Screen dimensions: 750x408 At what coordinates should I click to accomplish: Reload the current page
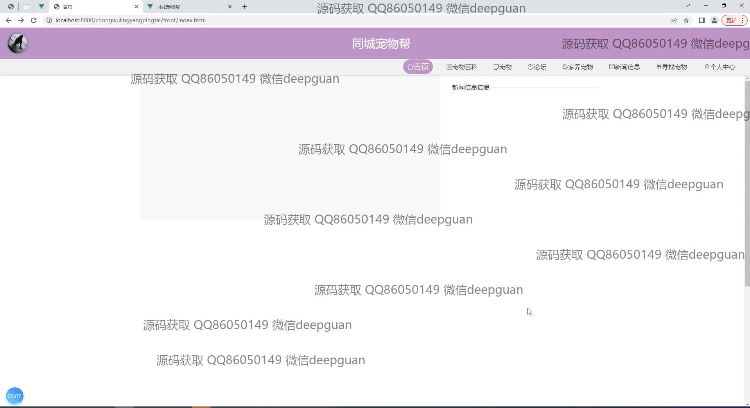coord(34,20)
